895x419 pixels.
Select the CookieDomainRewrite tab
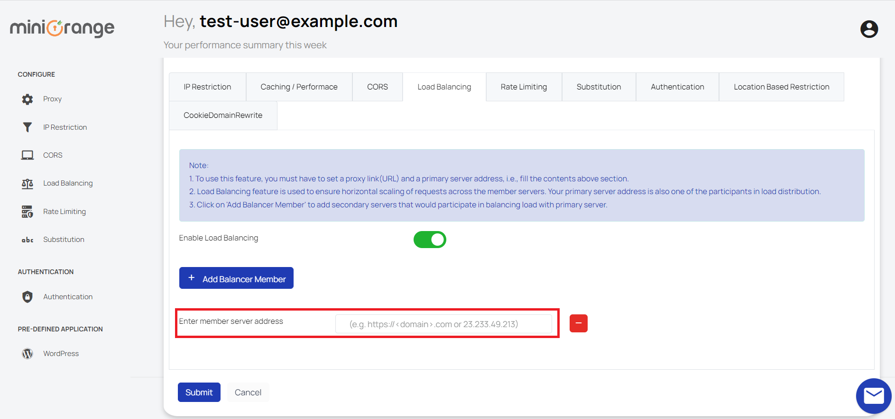[x=223, y=115]
